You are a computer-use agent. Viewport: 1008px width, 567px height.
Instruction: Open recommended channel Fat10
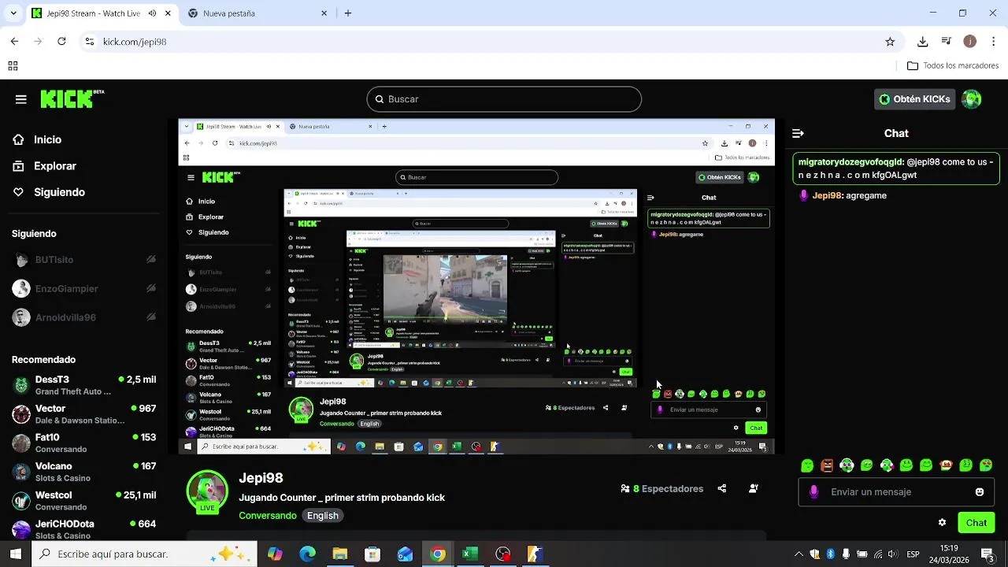(x=83, y=443)
